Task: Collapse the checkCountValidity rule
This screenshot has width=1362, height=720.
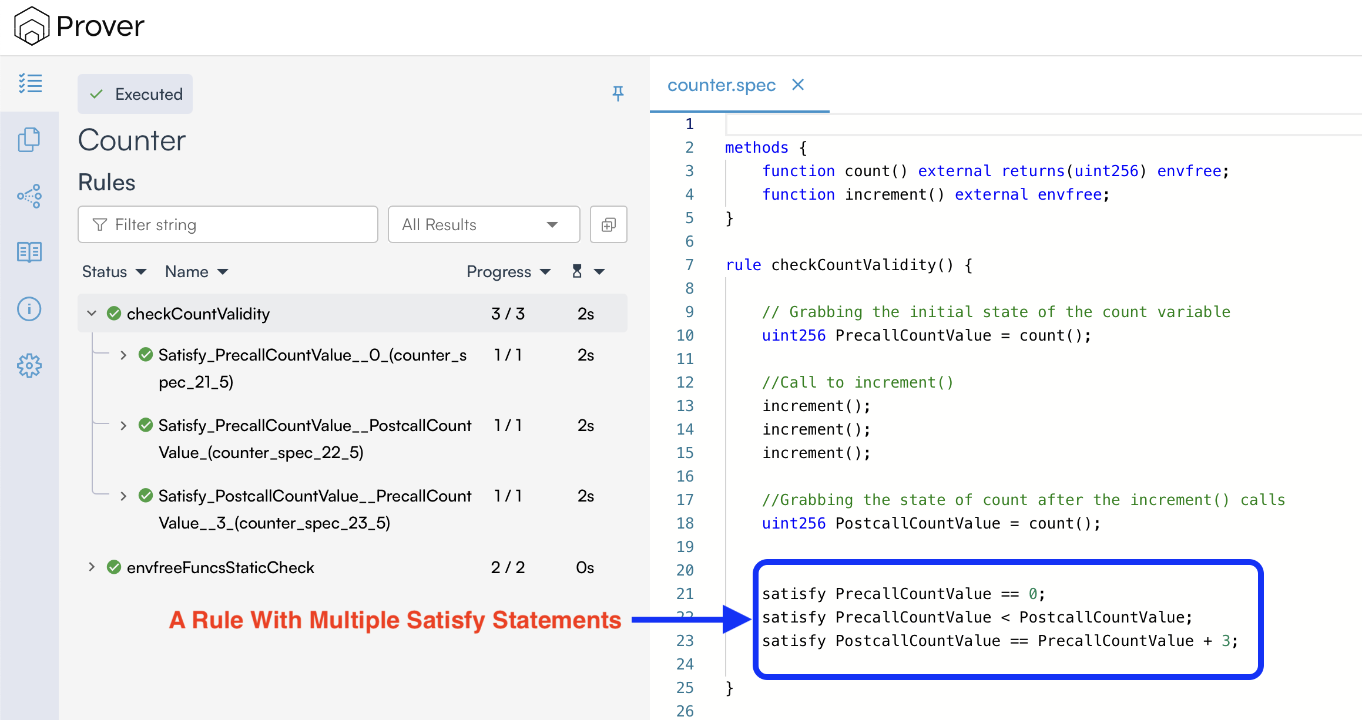Action: click(92, 314)
